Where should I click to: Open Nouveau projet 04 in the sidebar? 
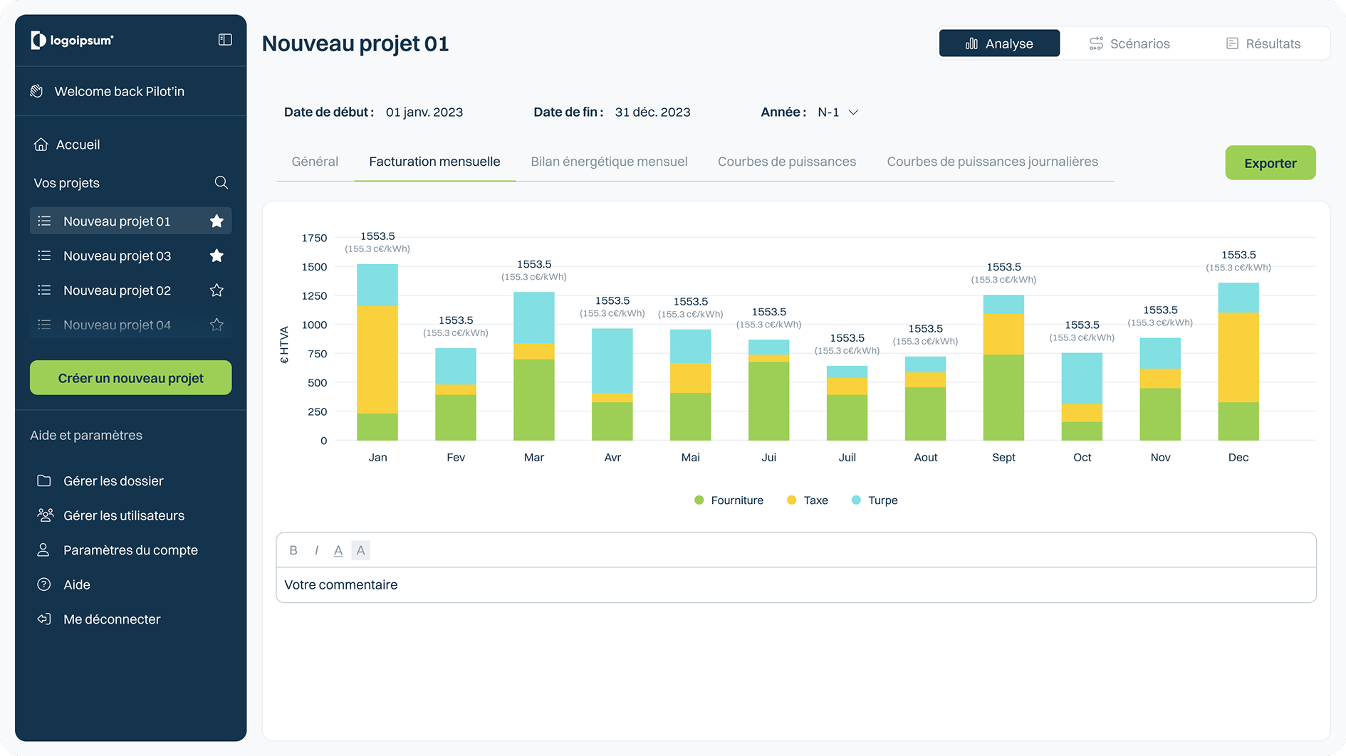(x=131, y=325)
